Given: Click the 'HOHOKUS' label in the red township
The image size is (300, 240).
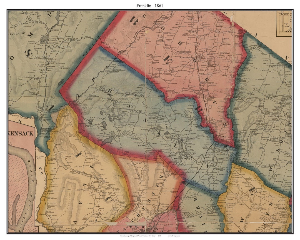Looking at the screenshot, I should (221, 136).
